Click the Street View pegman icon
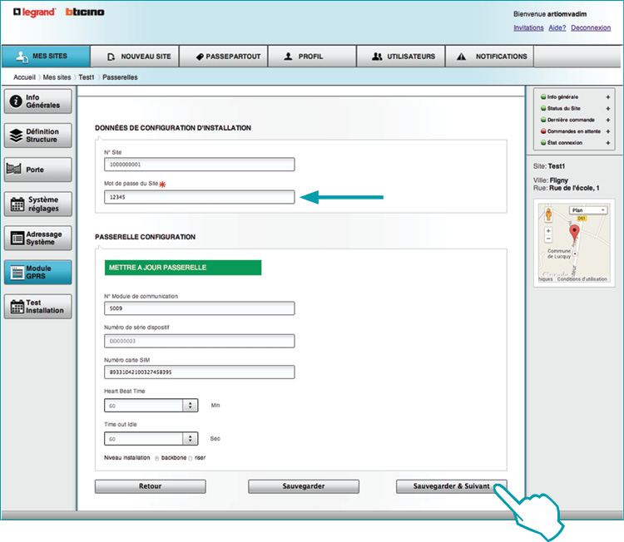The image size is (624, 542). (548, 214)
